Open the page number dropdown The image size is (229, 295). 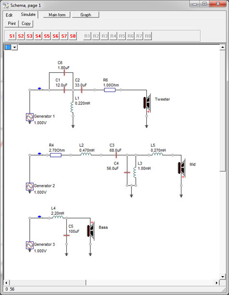point(14,47)
